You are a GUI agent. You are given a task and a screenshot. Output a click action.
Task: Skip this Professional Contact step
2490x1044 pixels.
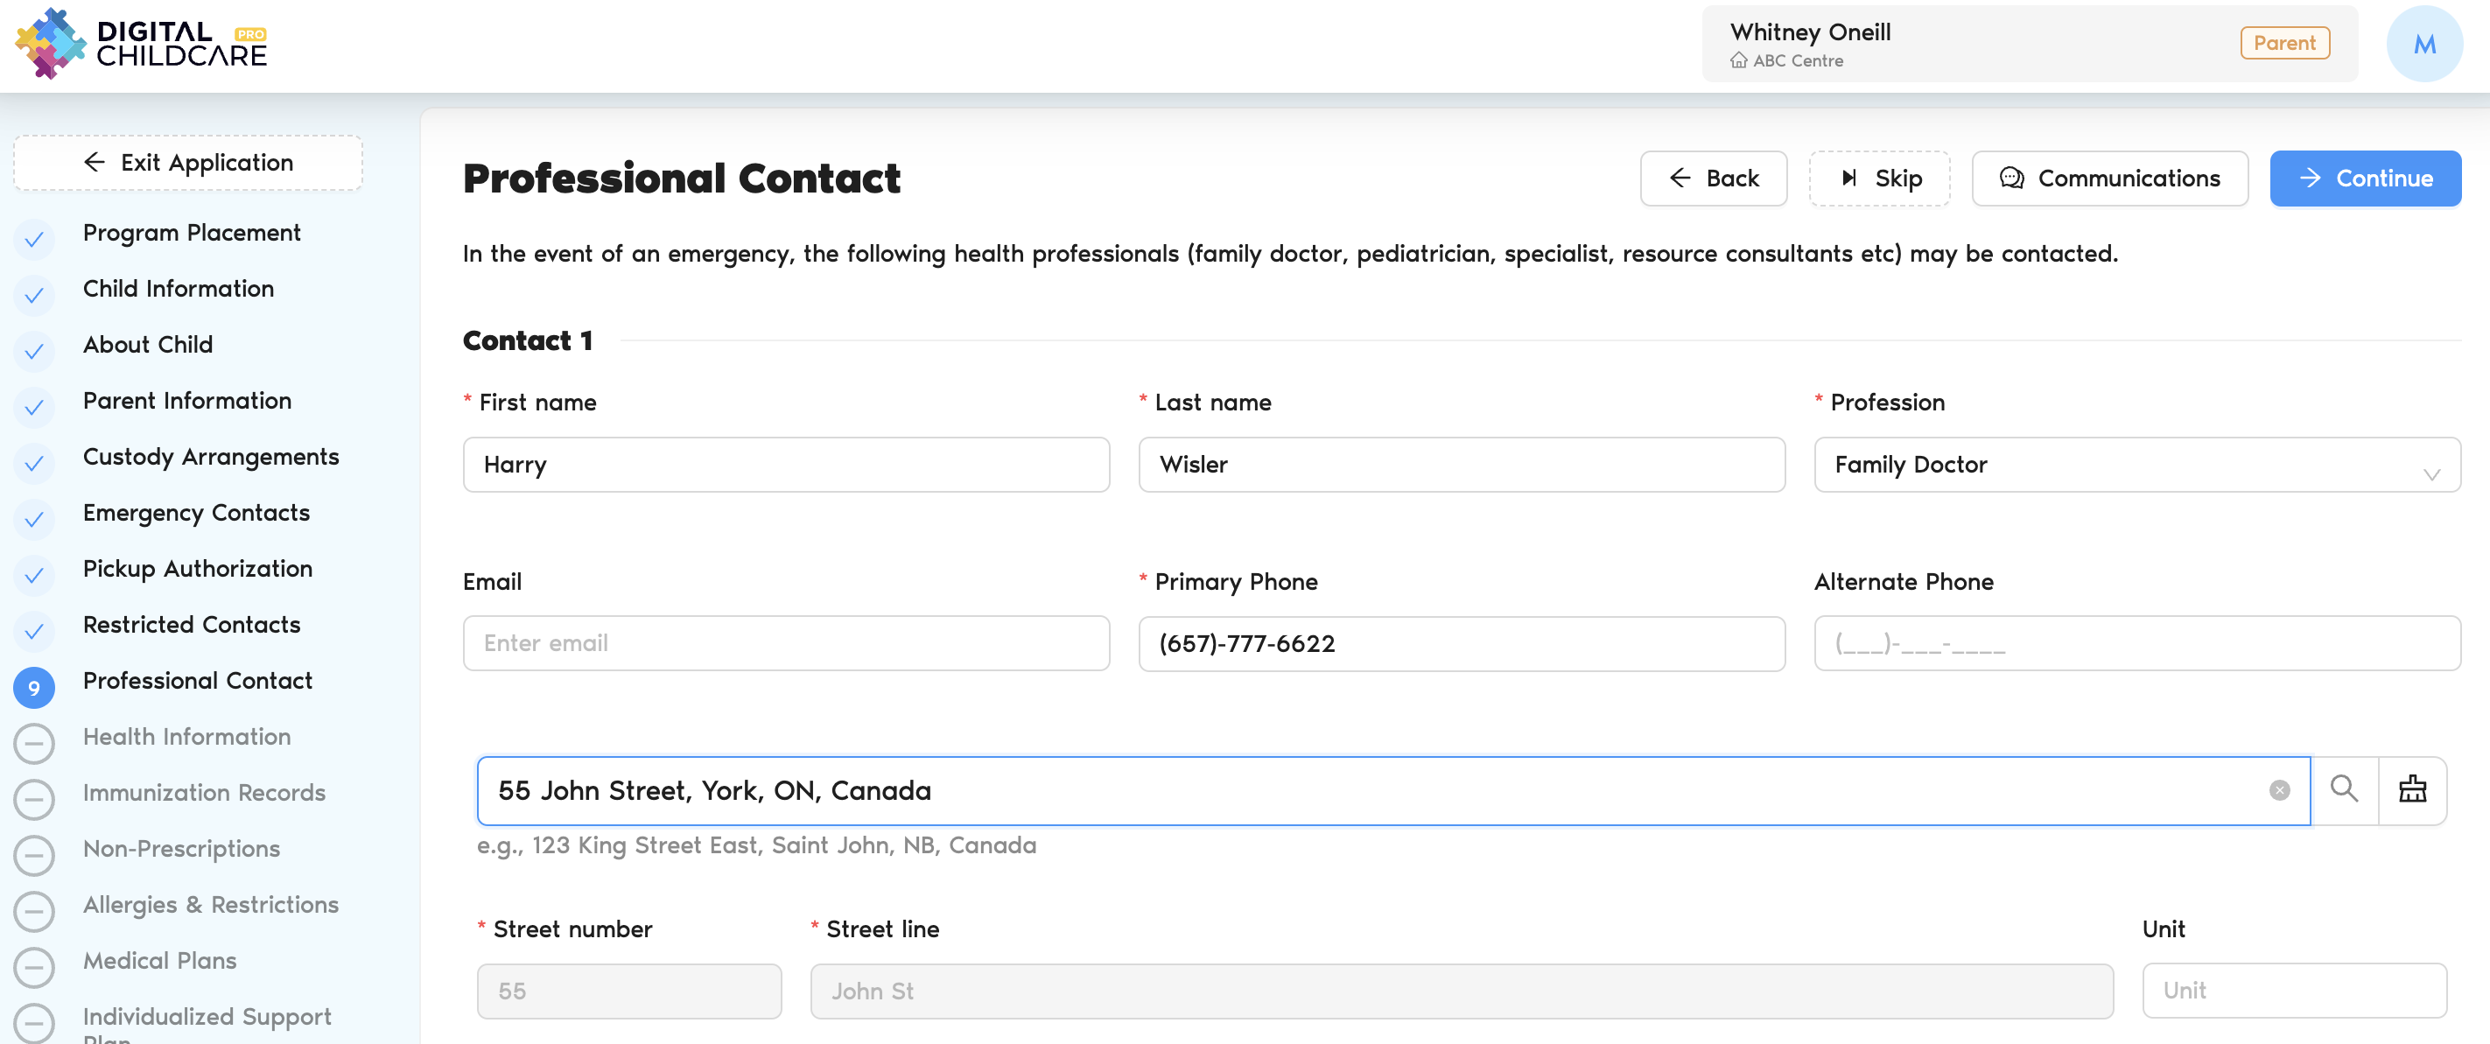(1878, 179)
